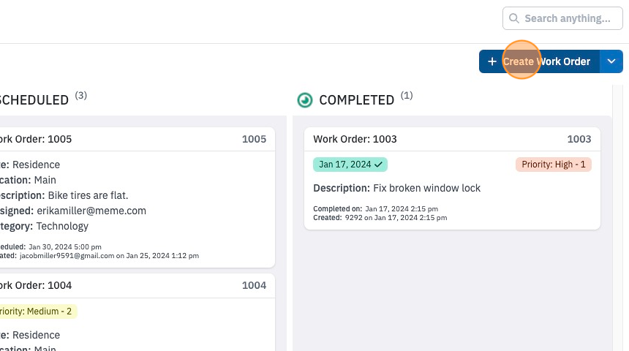This screenshot has height=351, width=629.
Task: Click the erikamiller@meme.com assignee text
Action: [91, 211]
